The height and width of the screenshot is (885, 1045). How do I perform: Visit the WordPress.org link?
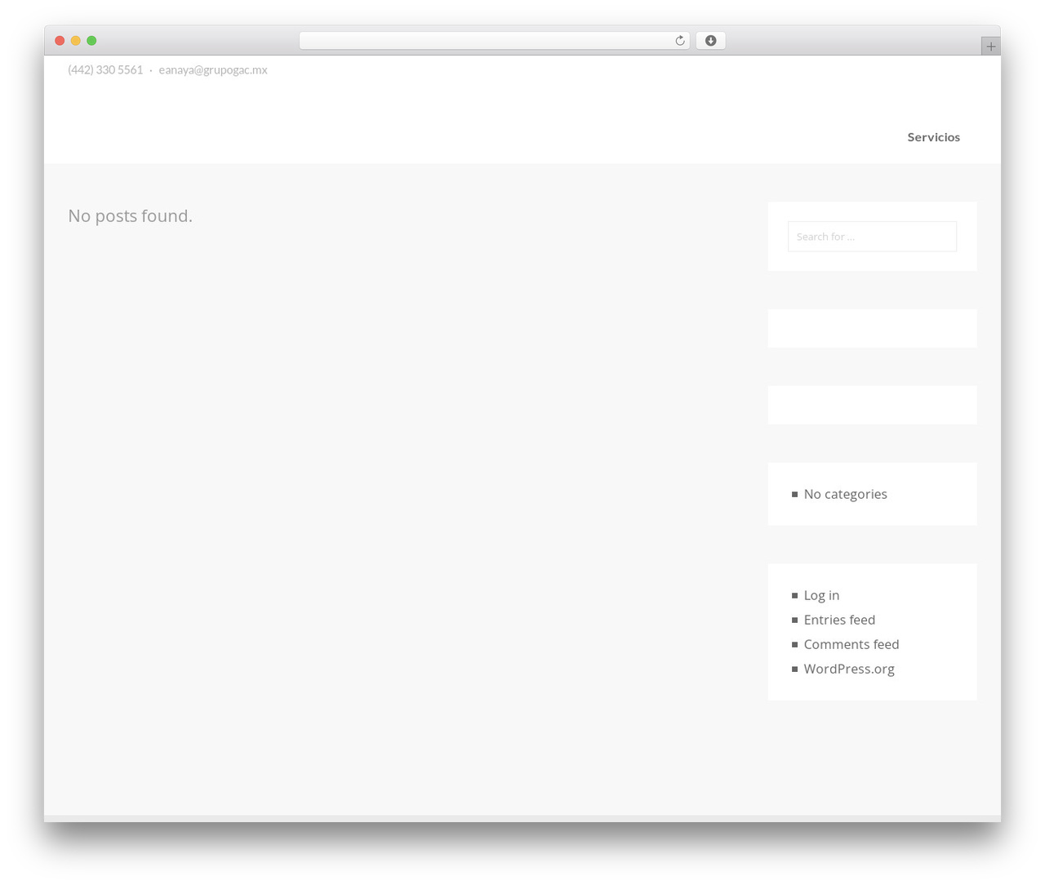pos(849,669)
